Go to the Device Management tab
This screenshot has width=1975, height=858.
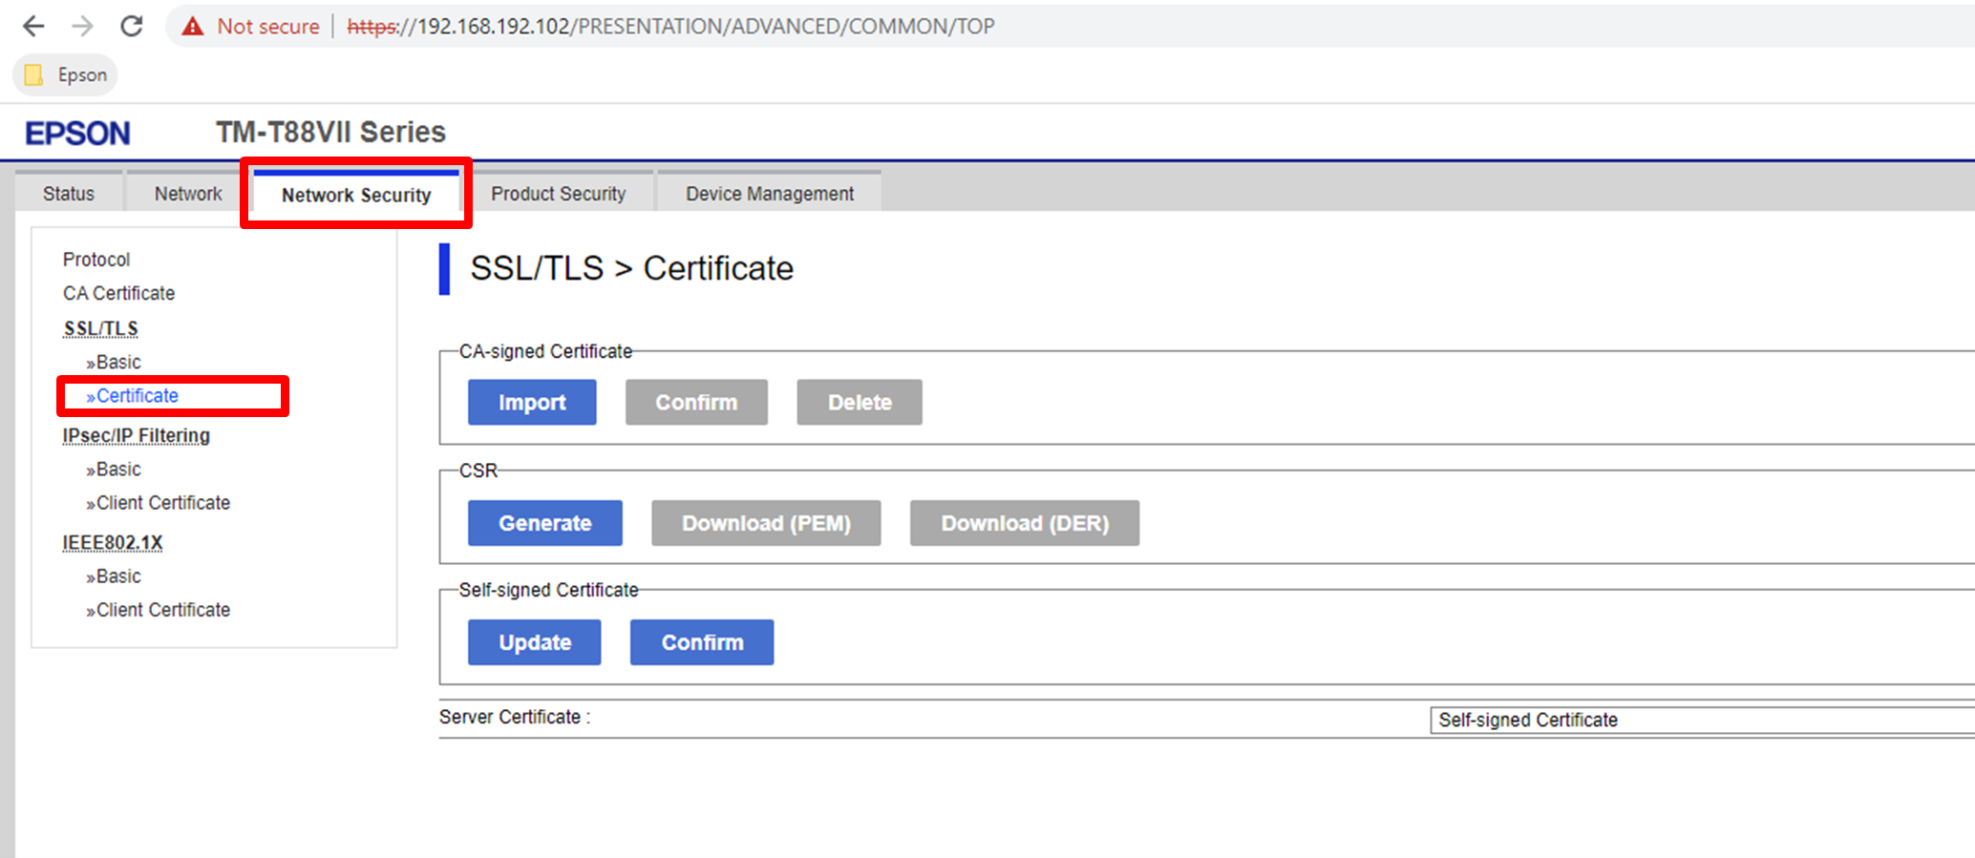click(x=770, y=194)
